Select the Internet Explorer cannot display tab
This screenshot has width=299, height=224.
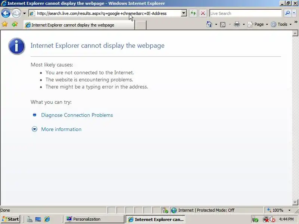tap(79, 25)
